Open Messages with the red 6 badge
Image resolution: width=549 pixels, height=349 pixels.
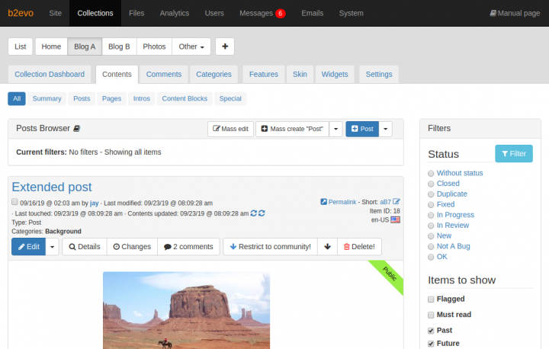tap(262, 13)
